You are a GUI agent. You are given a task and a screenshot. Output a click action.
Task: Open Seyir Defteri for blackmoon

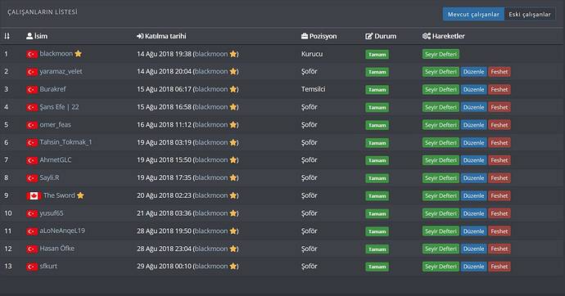441,54
